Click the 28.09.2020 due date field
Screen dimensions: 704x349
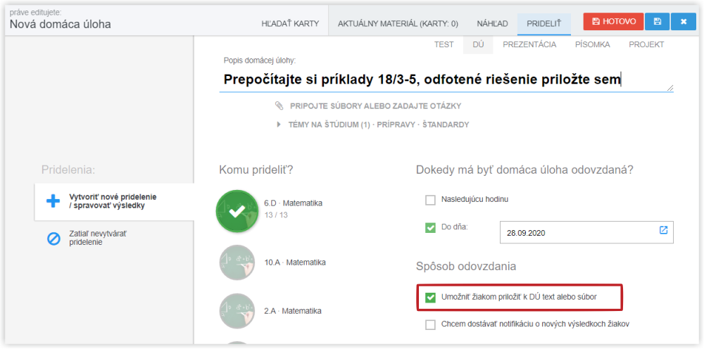tap(586, 232)
